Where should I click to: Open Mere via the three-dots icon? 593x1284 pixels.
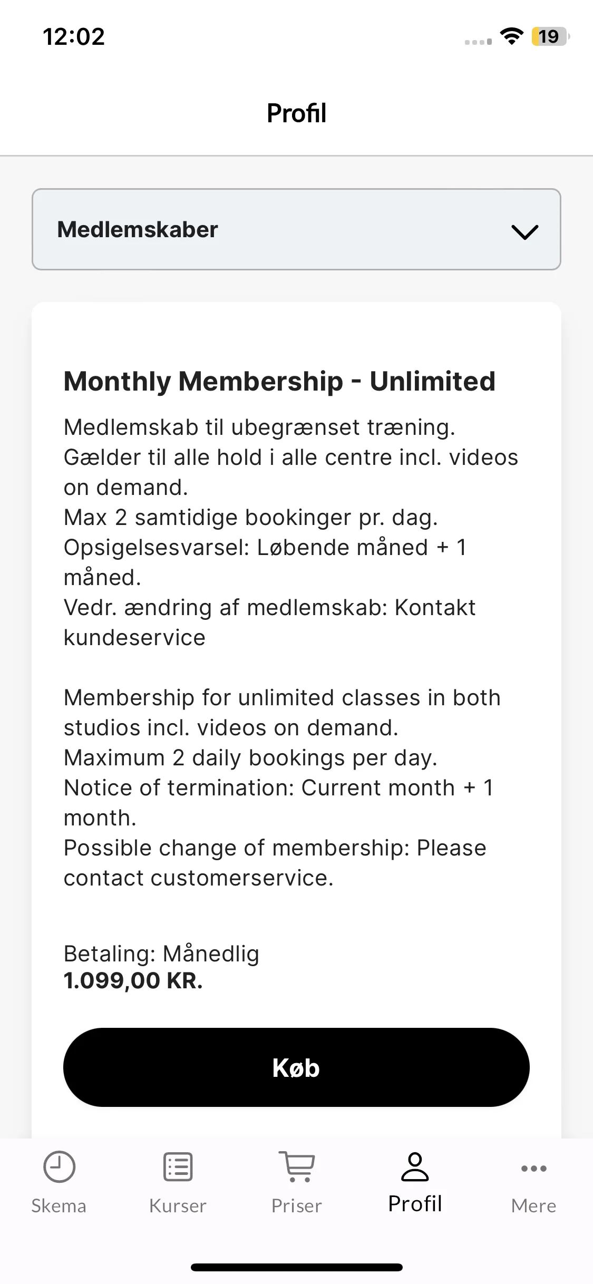click(x=533, y=1169)
